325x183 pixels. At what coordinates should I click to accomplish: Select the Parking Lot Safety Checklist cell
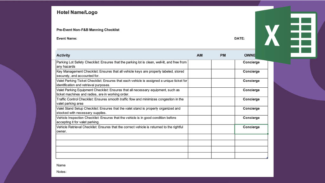click(x=122, y=64)
